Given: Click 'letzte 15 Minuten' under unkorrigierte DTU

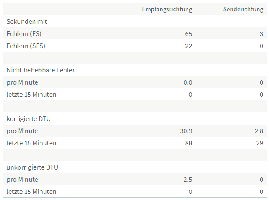Looking at the screenshot, I should [31, 191].
